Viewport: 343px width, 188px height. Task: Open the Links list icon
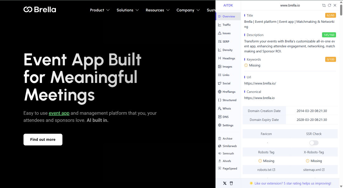[220, 75]
